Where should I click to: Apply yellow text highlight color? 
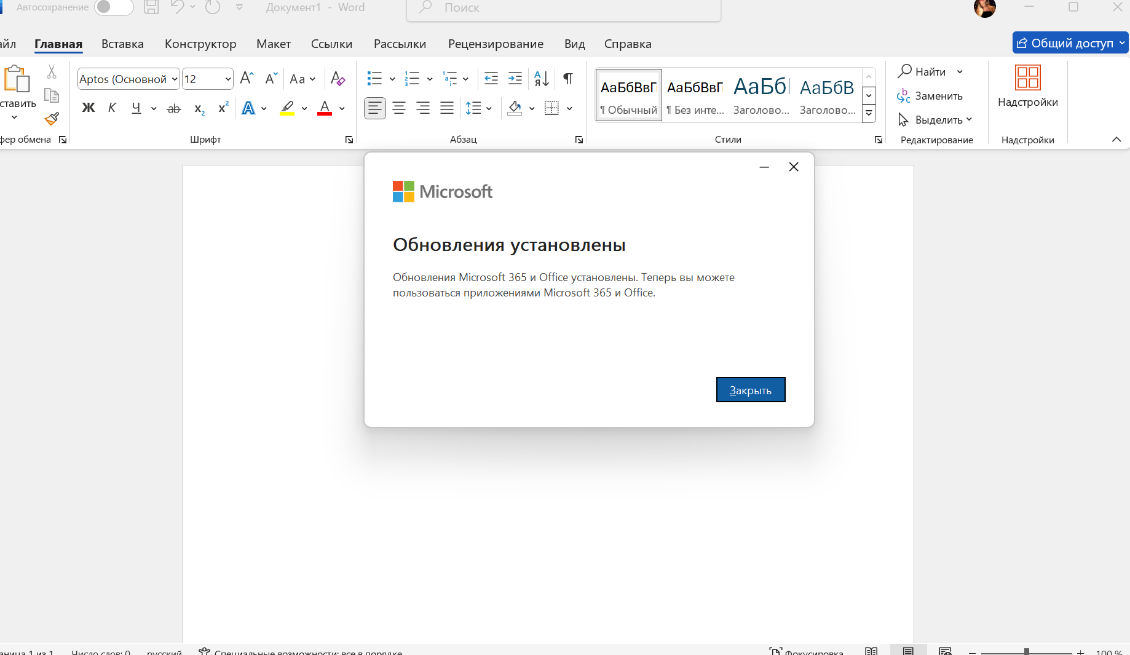point(287,108)
